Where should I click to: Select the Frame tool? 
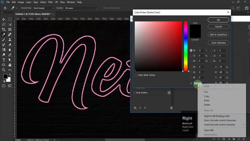10,29
